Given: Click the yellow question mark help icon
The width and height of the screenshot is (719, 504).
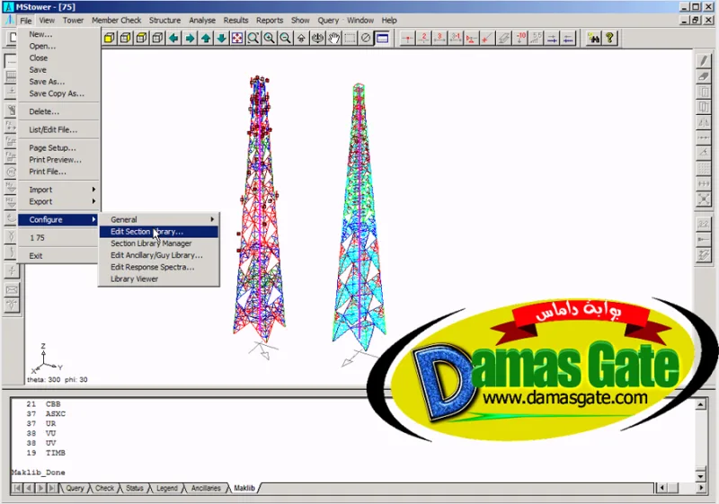Looking at the screenshot, I should (610, 38).
